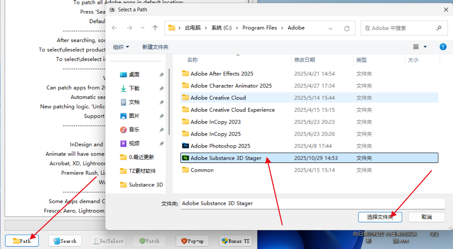453x249 pixels.
Task: Click the pin icon beside 桌面
Action: [x=161, y=75]
